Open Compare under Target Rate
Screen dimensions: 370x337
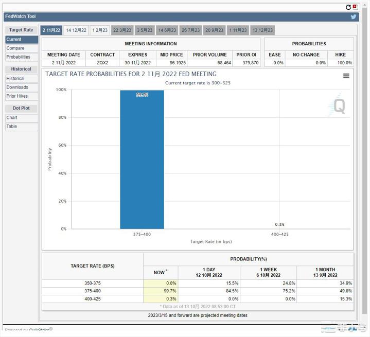(x=15, y=48)
